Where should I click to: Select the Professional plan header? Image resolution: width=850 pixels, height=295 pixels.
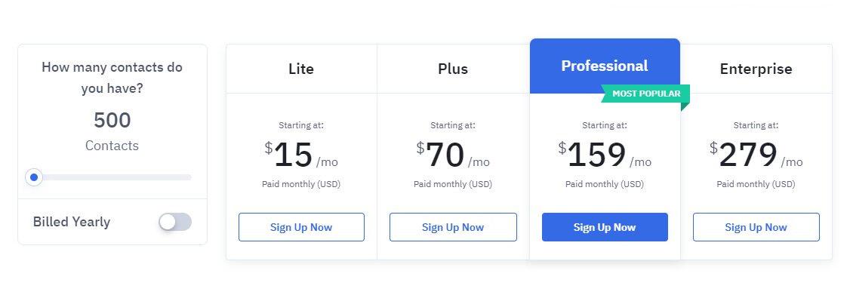point(605,66)
